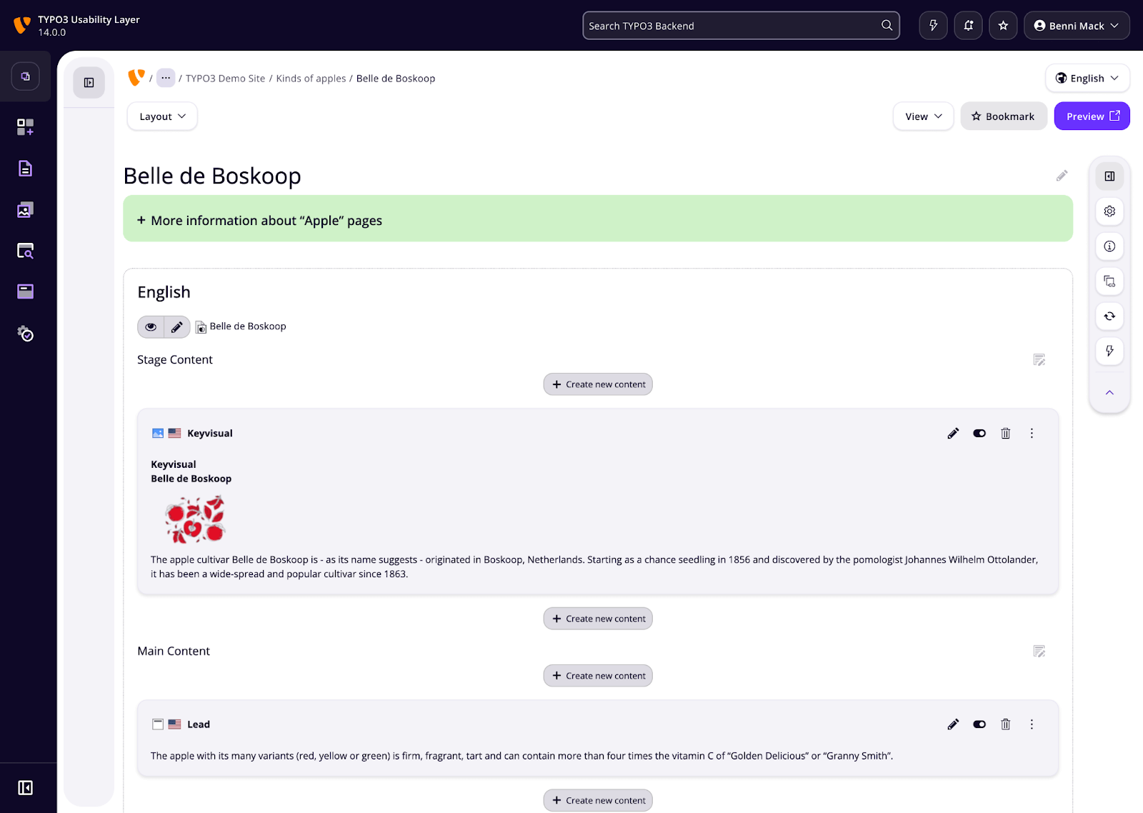Open the Page module in sidebar
The width and height of the screenshot is (1143, 813).
point(25,169)
